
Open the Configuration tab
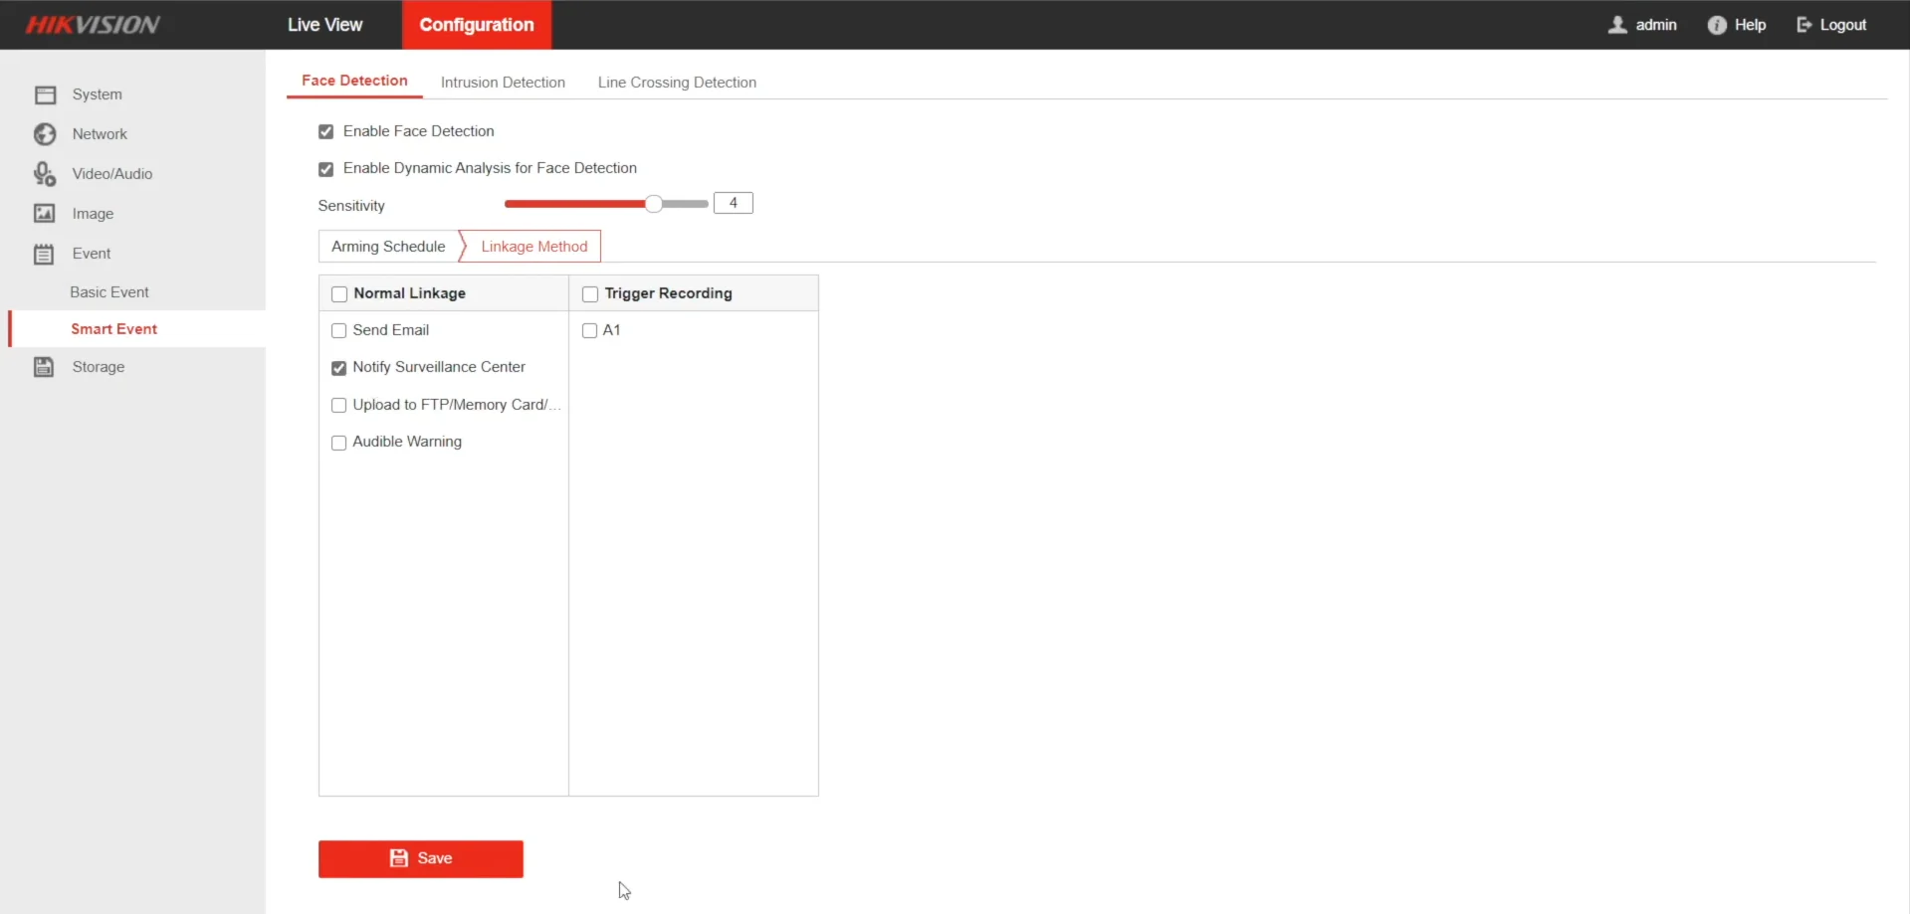[x=477, y=25]
